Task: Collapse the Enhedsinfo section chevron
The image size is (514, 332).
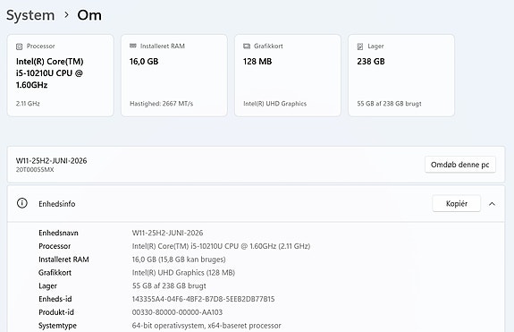Action: pos(492,204)
